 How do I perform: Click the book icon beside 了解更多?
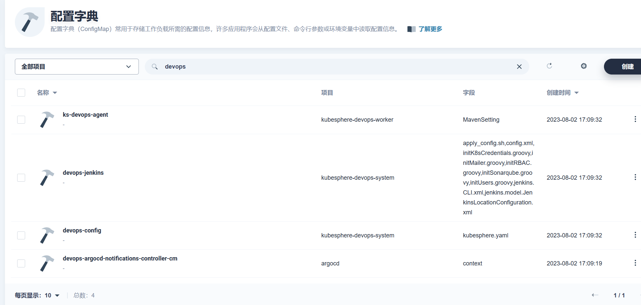click(x=411, y=29)
